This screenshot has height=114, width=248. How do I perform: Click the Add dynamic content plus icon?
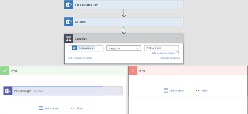177,53
